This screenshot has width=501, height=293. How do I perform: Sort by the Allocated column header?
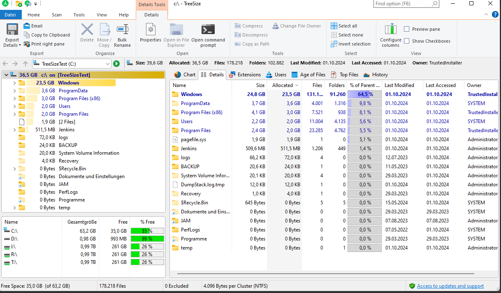[284, 85]
